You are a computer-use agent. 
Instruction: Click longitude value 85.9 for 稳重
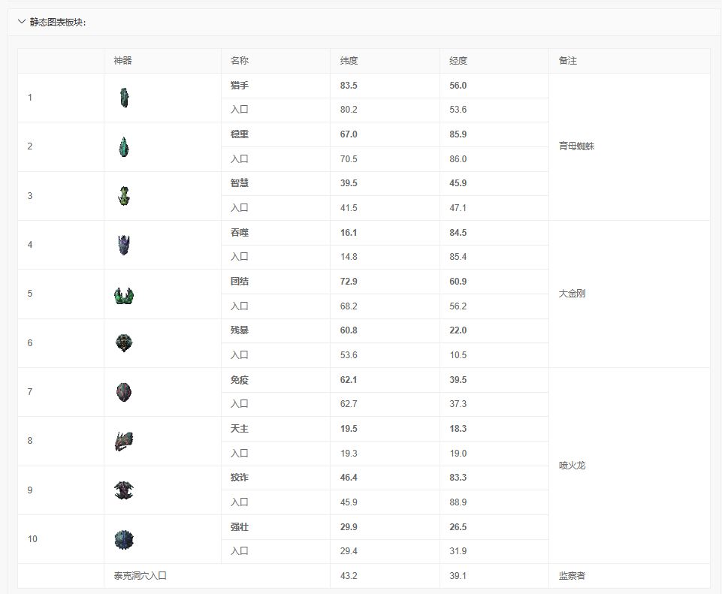[x=458, y=134]
